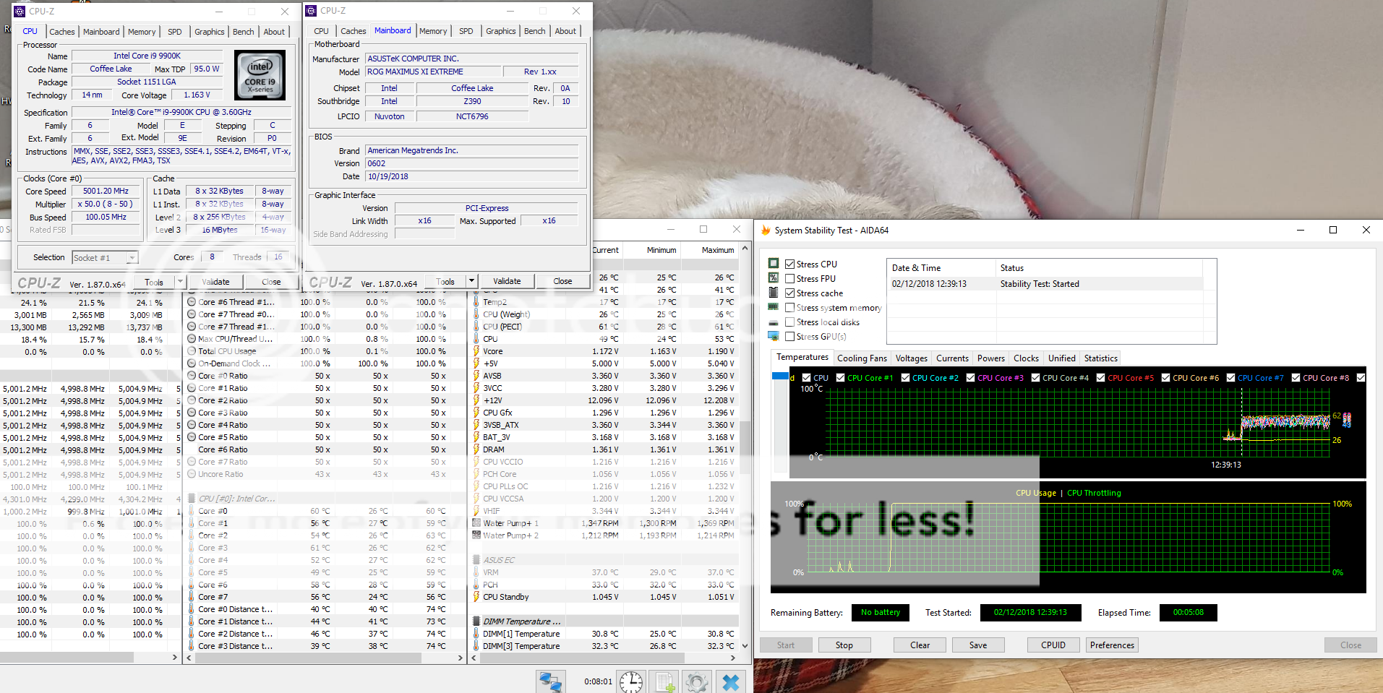Click the Maximum column header in HWiNFO
1383x693 pixels.
tap(718, 250)
